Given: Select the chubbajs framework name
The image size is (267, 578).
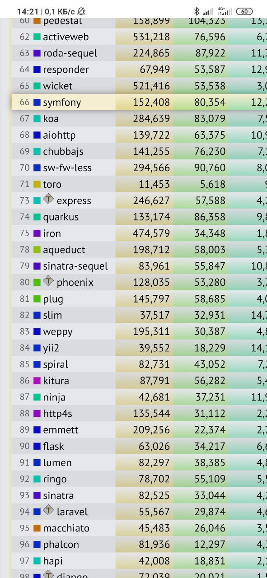Looking at the screenshot, I should tap(63, 151).
